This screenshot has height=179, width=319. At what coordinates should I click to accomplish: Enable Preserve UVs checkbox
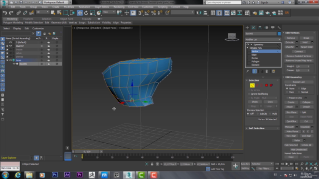click(288, 98)
